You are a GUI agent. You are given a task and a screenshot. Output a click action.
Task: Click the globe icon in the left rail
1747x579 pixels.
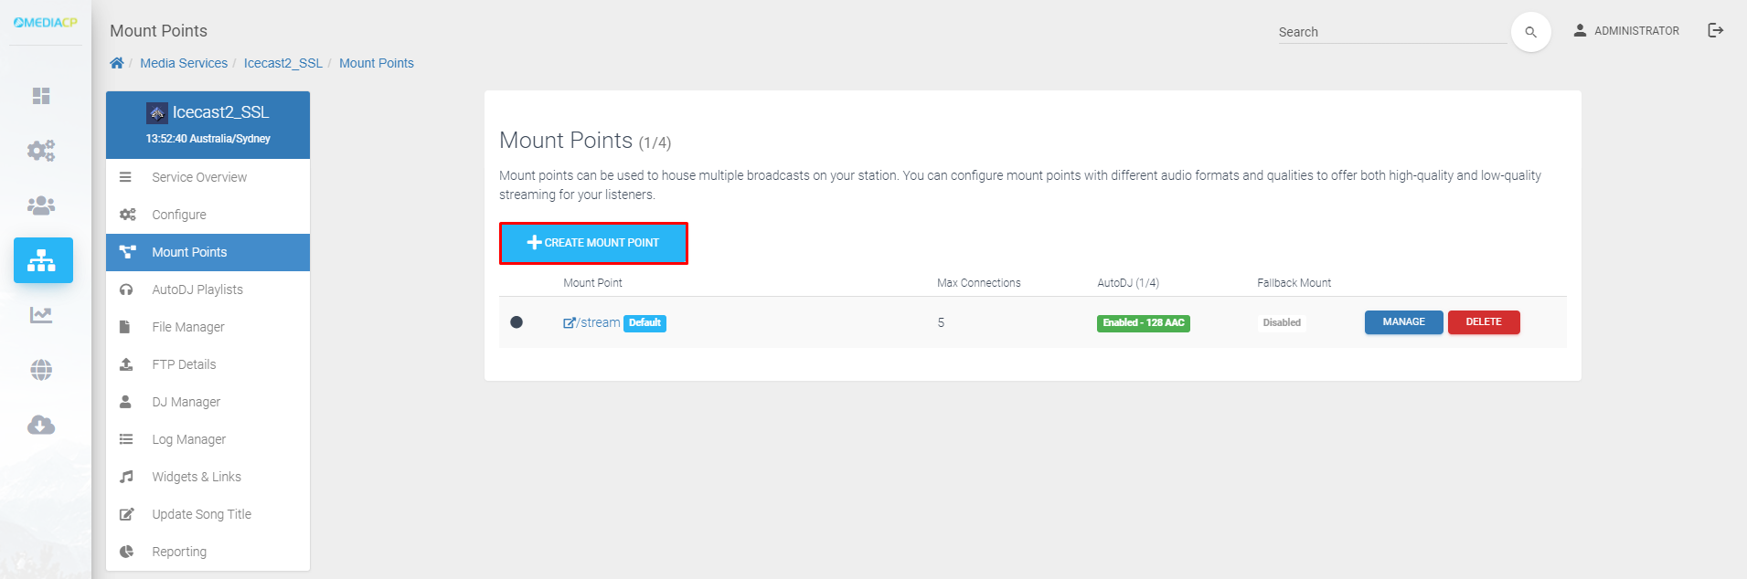tap(41, 370)
